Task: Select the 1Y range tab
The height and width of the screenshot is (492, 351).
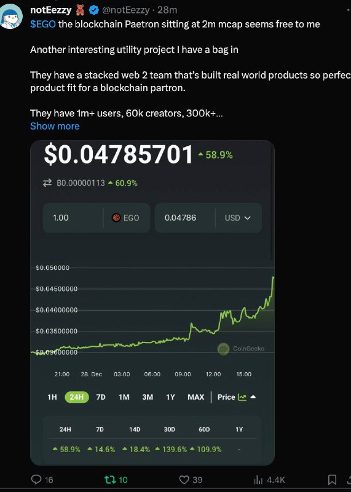Action: point(170,397)
